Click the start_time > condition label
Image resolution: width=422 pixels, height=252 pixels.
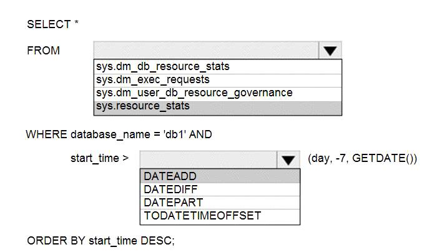pyautogui.click(x=100, y=158)
